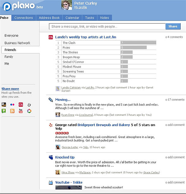This screenshot has height=194, width=186.
Task: Click the Yelp icon beside George's review
Action: coord(51,125)
